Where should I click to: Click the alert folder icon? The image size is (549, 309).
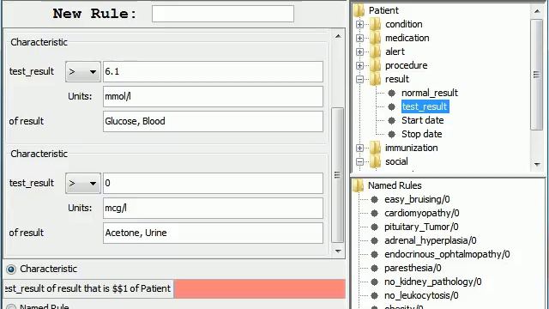pyautogui.click(x=376, y=51)
